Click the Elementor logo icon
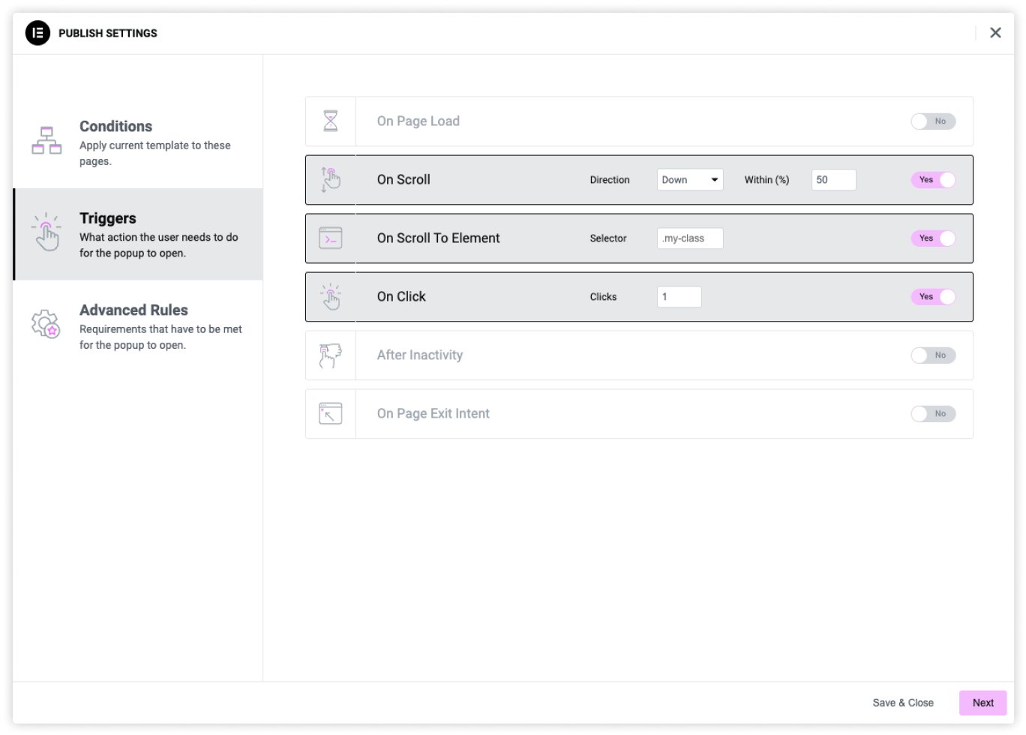The image size is (1026, 735). coord(37,33)
